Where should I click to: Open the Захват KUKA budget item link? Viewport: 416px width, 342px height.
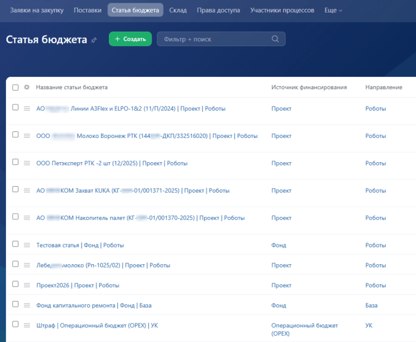(133, 191)
